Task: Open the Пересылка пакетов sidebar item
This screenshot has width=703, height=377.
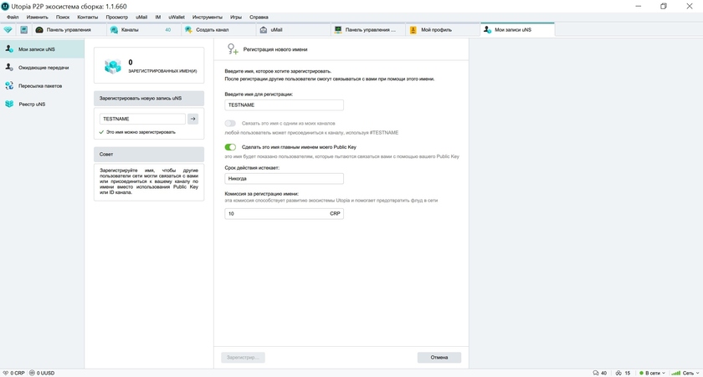Action: 44,85
